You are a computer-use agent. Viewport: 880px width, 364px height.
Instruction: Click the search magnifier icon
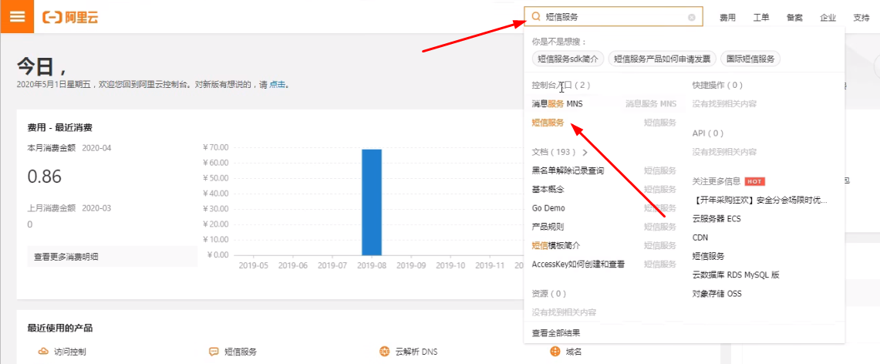click(x=535, y=17)
